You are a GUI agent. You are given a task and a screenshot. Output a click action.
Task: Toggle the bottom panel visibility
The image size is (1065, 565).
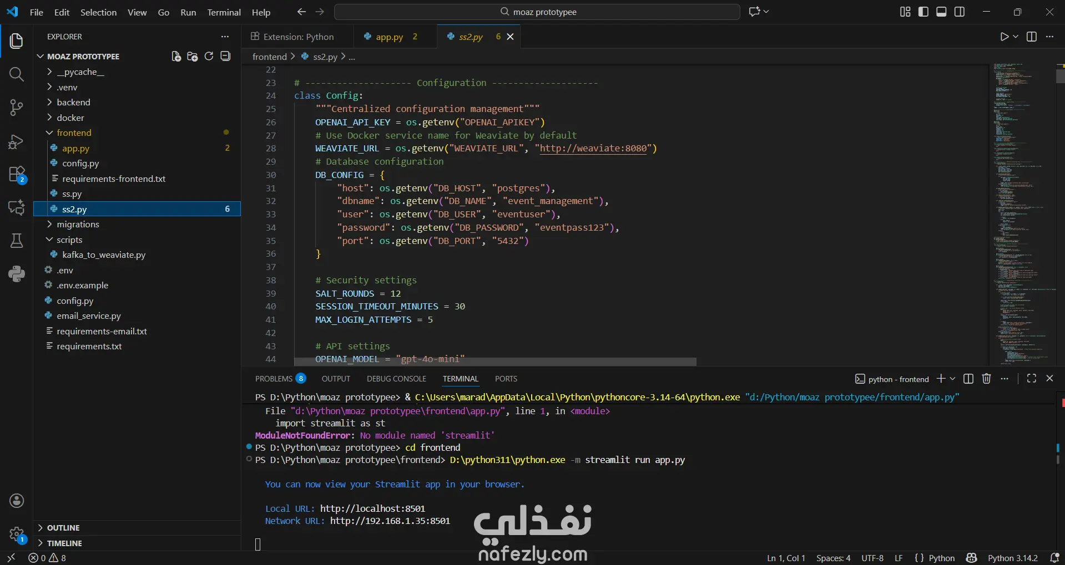coord(941,12)
